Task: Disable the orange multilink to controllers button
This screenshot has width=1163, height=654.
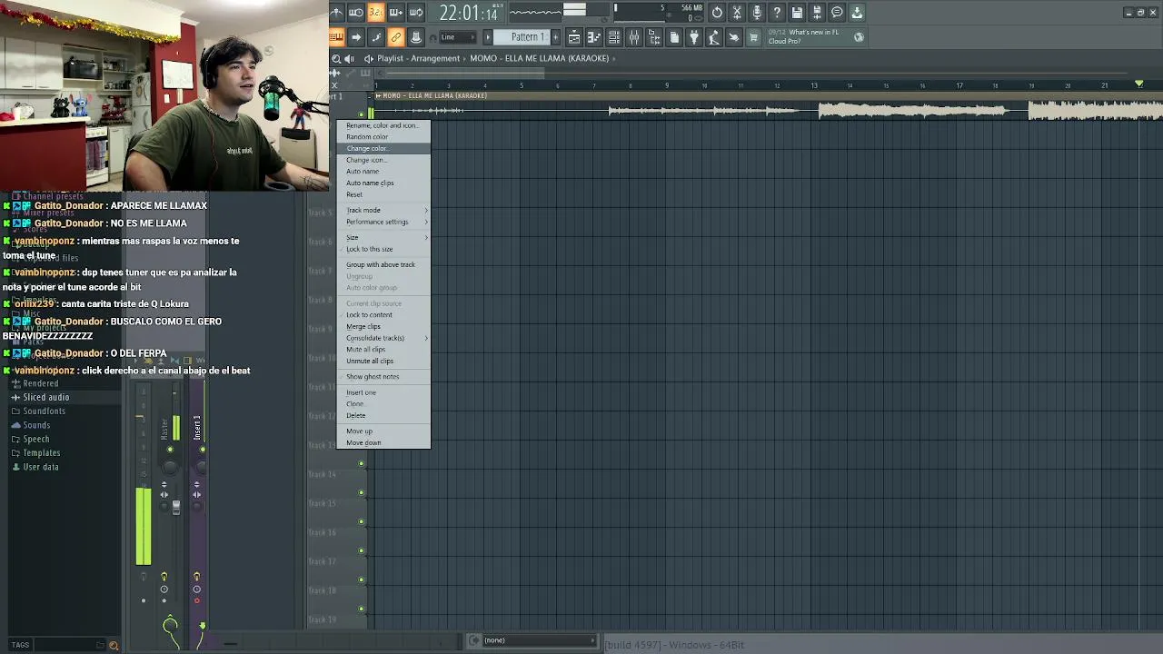Action: tap(396, 37)
